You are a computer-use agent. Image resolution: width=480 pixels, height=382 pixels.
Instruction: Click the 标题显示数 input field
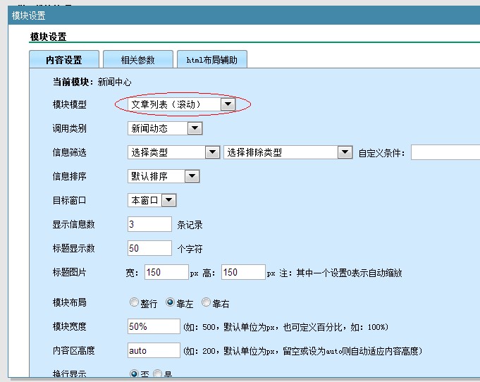tap(149, 248)
